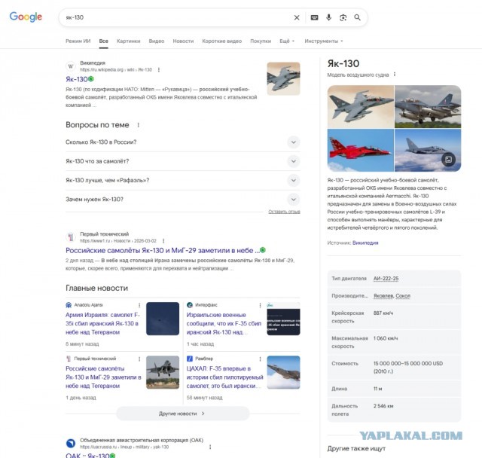Switch to 'Новости' tab
The height and width of the screenshot is (458, 482).
click(183, 41)
